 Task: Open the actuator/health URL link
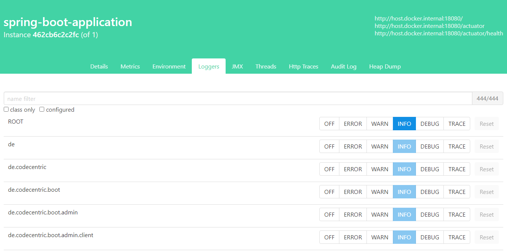(439, 33)
